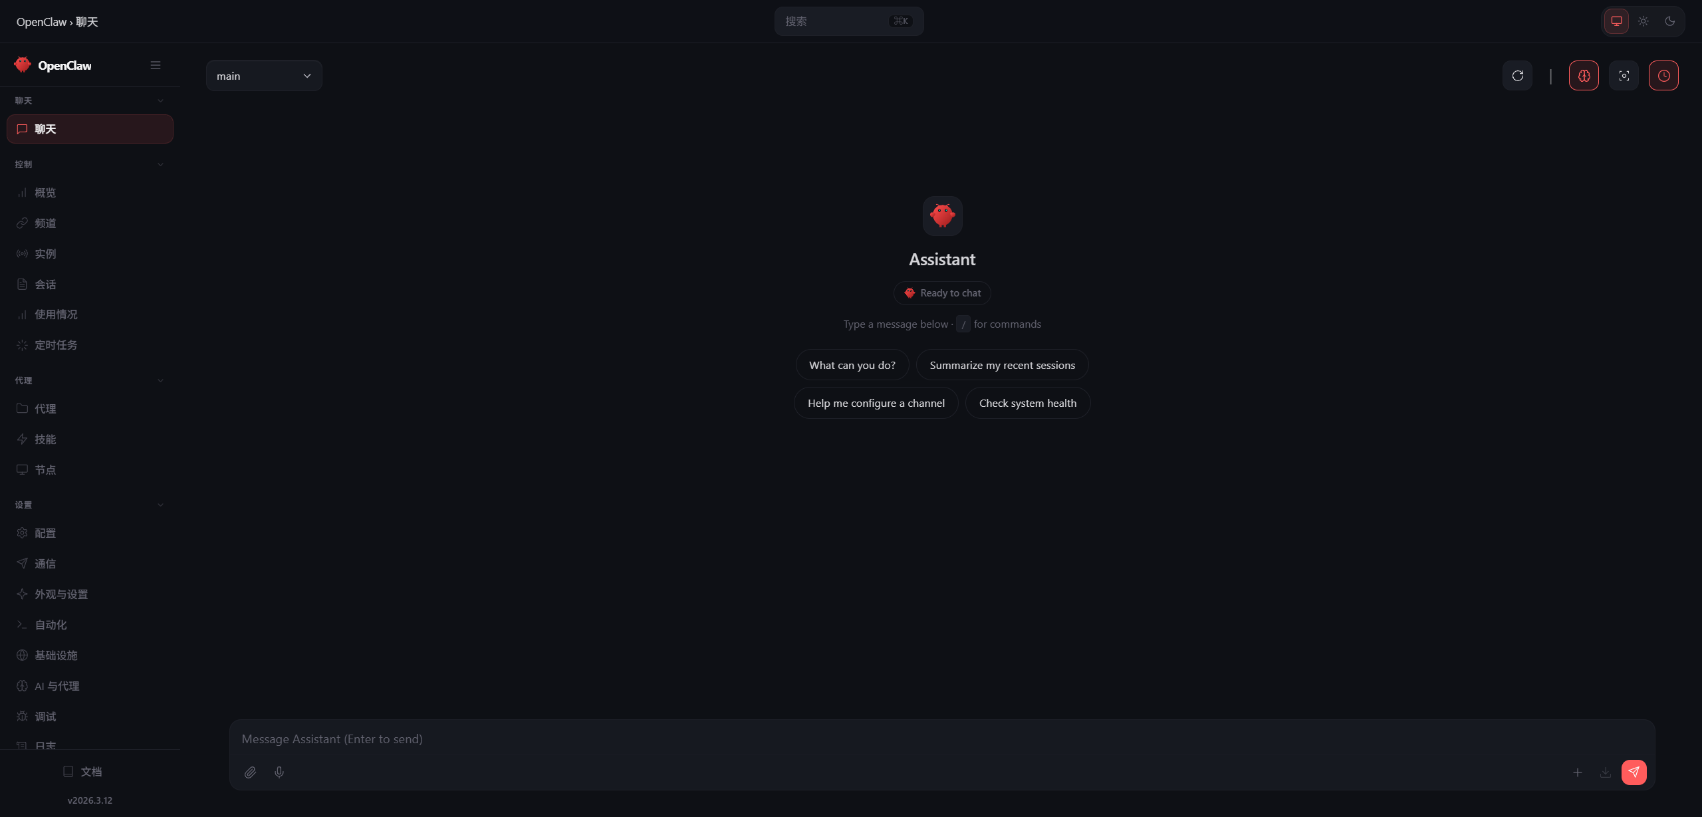This screenshot has width=1702, height=817.
Task: Open 定时任务 in the sidebar
Action: [56, 345]
